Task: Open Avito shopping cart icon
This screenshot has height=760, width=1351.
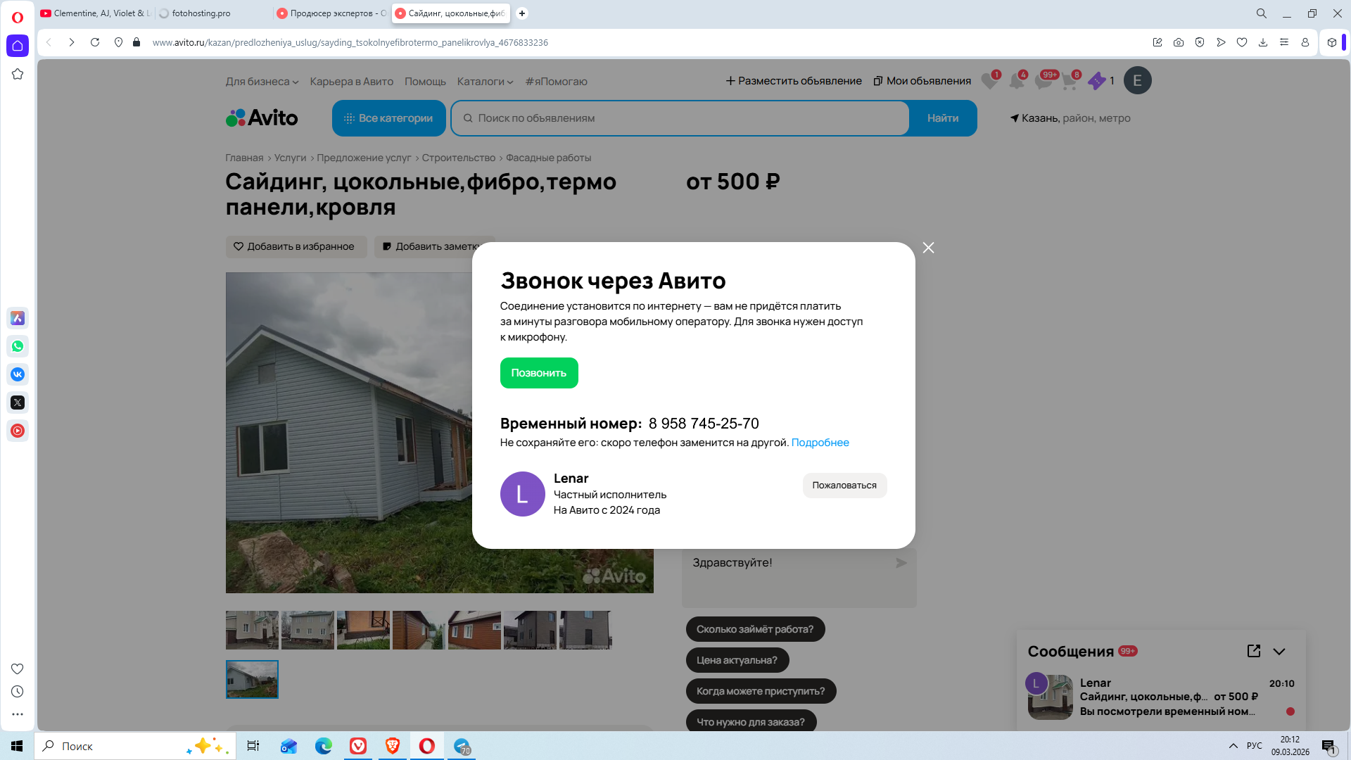Action: (1069, 82)
